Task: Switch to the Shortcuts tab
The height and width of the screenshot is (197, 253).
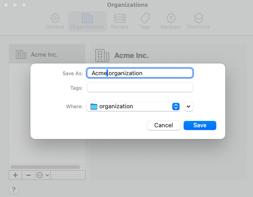Action: 198,21
